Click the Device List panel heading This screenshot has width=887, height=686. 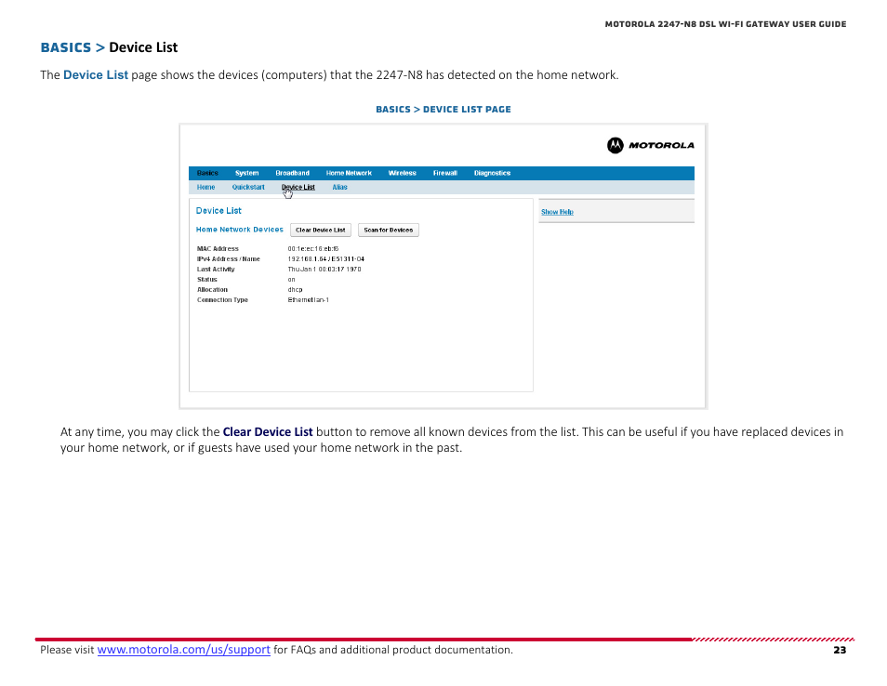click(x=218, y=210)
